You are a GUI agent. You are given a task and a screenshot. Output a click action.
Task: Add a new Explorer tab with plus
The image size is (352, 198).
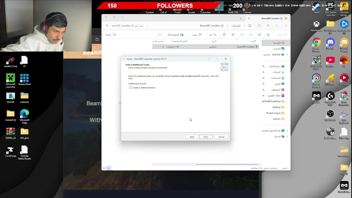point(241,18)
